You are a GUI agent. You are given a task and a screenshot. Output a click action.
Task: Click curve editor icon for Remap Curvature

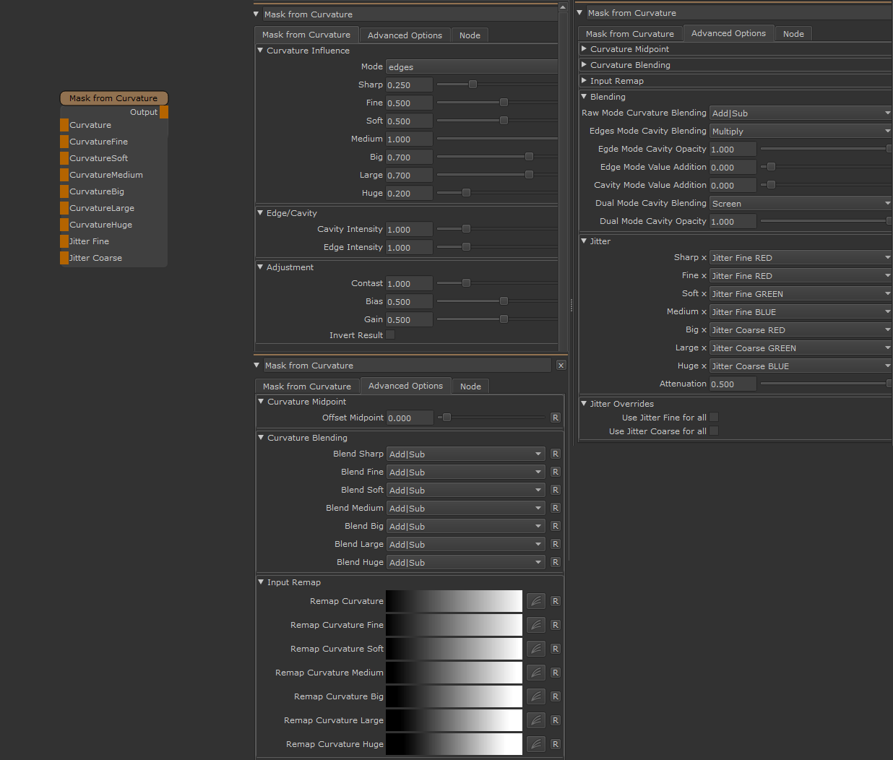(535, 601)
